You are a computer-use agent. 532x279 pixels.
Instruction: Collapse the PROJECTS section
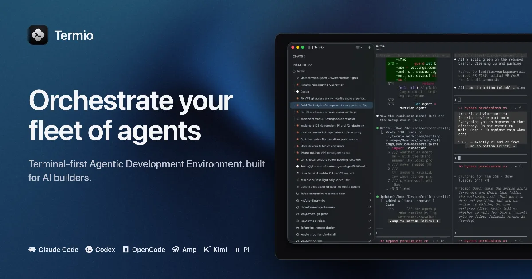point(302,65)
